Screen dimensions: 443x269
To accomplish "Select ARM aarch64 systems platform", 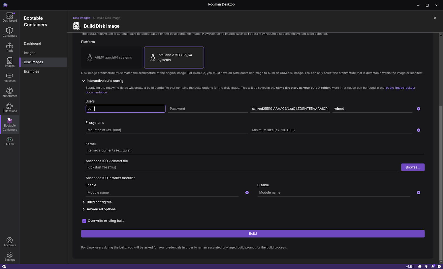I will pos(111,58).
